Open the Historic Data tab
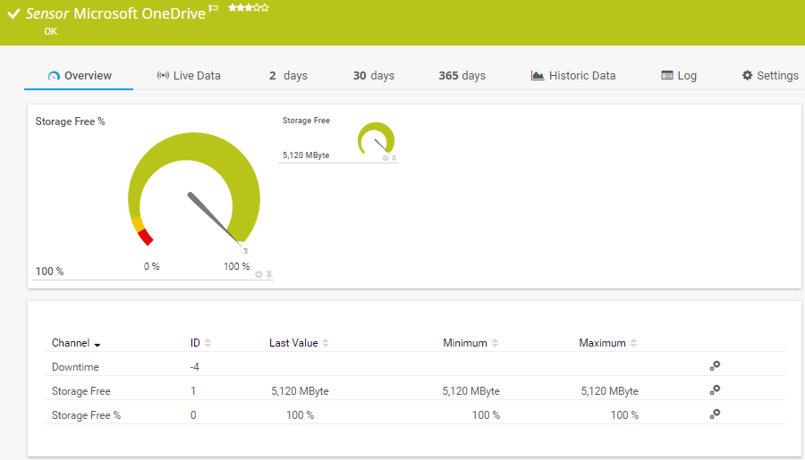Screen dimensions: 805x460 [x=573, y=76]
